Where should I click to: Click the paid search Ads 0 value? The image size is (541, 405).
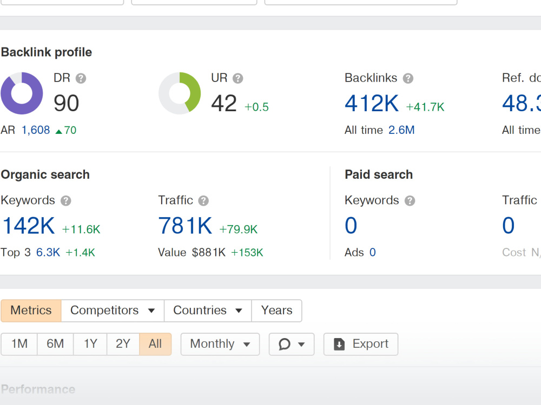coord(373,252)
